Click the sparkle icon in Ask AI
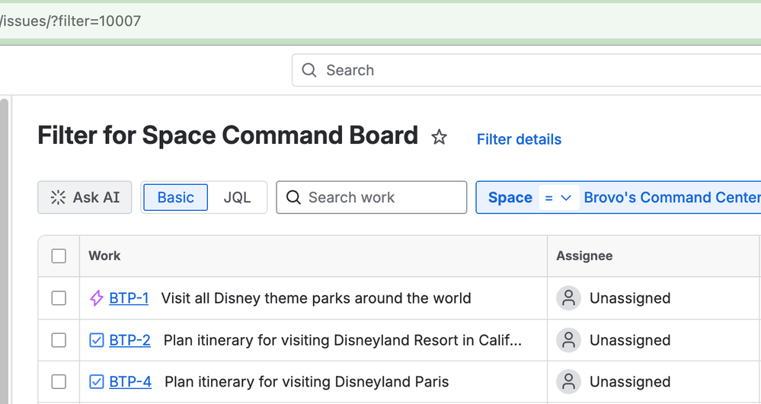 58,197
